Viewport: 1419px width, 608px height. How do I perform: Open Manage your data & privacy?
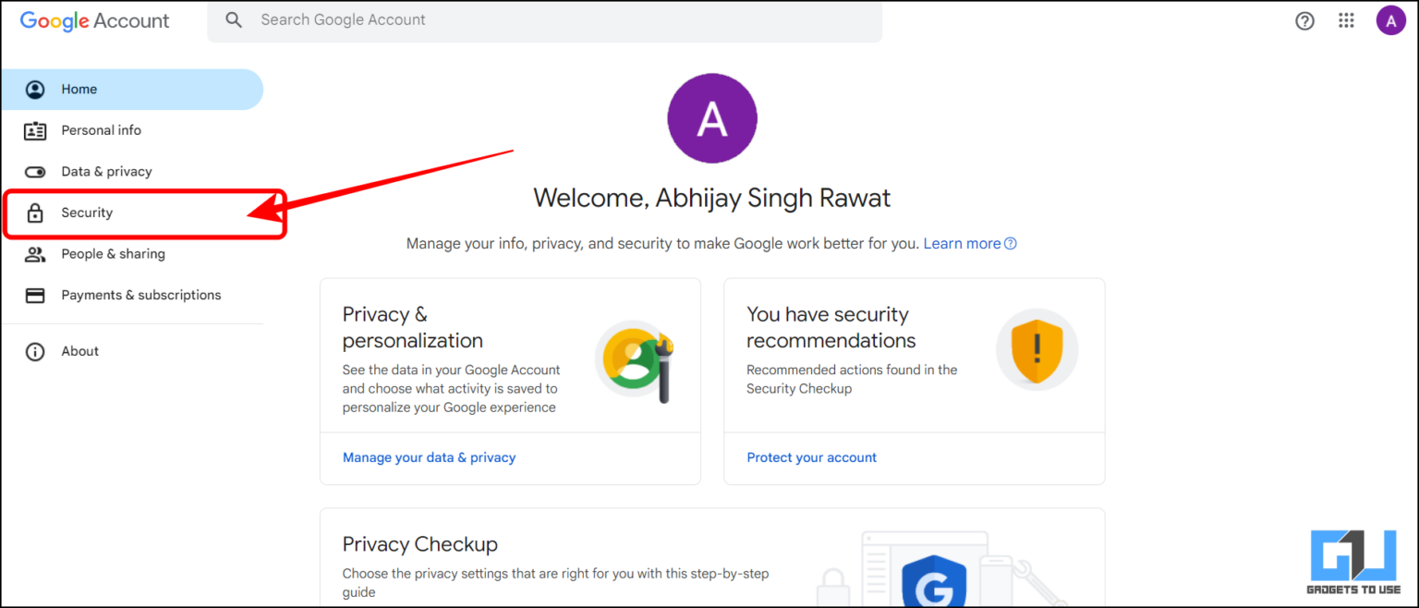[429, 457]
